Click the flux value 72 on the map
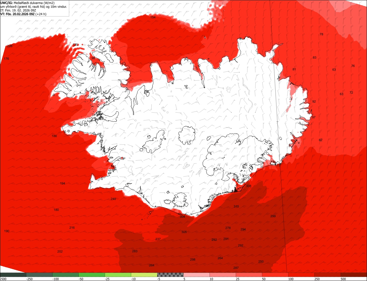This screenshot has width=367, height=281. pos(351,93)
